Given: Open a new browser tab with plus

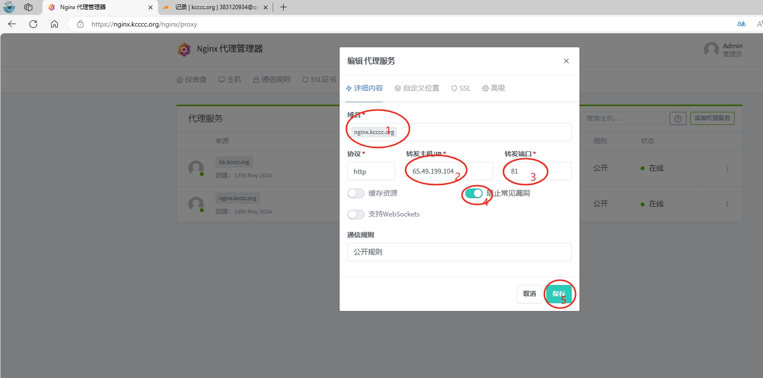Looking at the screenshot, I should (284, 7).
